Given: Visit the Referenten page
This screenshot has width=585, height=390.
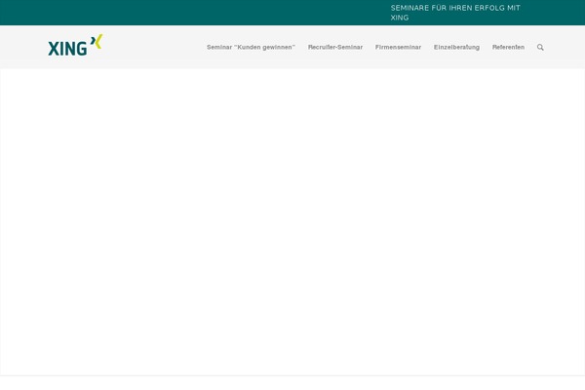Looking at the screenshot, I should (508, 48).
